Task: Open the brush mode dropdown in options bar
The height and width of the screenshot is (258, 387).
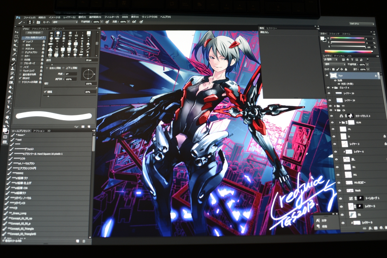Action: pyautogui.click(x=64, y=22)
